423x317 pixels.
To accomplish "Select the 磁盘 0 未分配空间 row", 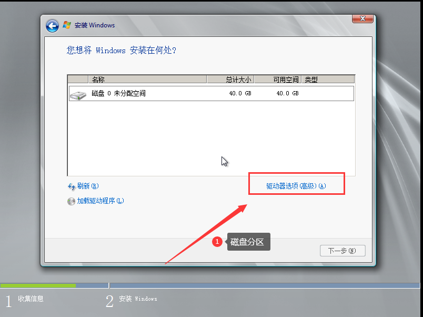I will (211, 93).
